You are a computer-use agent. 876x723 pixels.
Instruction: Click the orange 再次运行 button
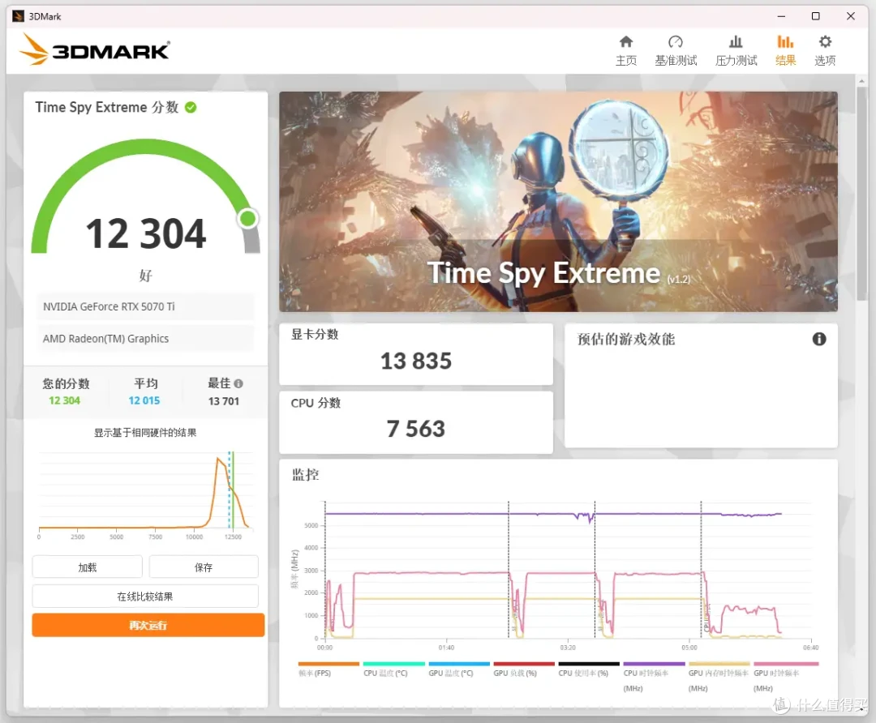(148, 625)
